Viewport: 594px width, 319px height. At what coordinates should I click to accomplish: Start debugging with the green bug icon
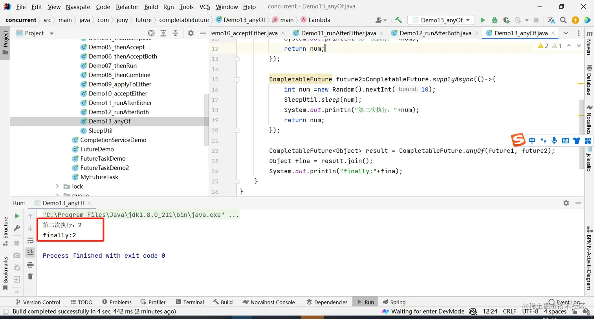click(495, 20)
